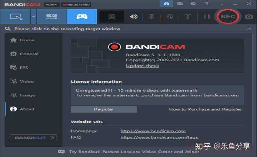The height and width of the screenshot is (157, 257).
Task: Click the Update check link
Action: [x=142, y=66]
